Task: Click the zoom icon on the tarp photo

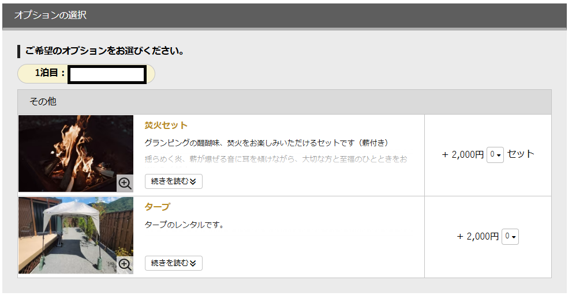Action: [125, 265]
